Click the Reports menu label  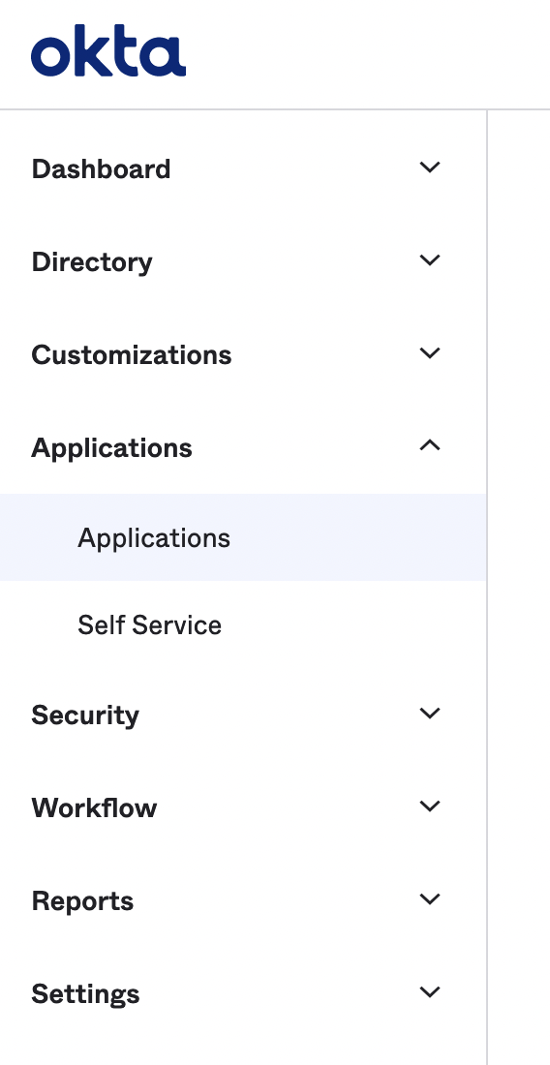coord(82,901)
